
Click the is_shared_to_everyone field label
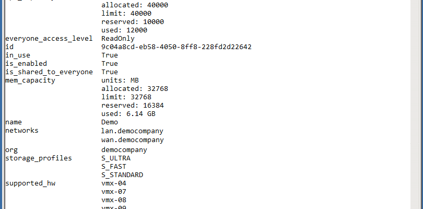(49, 72)
